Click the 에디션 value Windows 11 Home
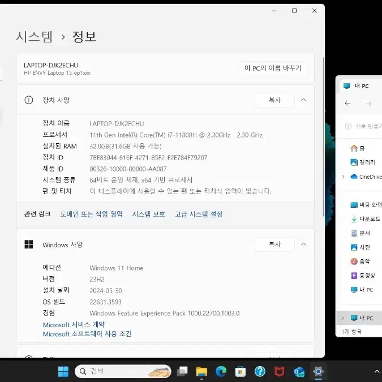382x382 pixels. click(x=117, y=268)
